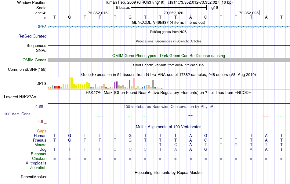The height and width of the screenshot is (184, 290).
Task: Click the Window Position label
Action: point(32,2)
